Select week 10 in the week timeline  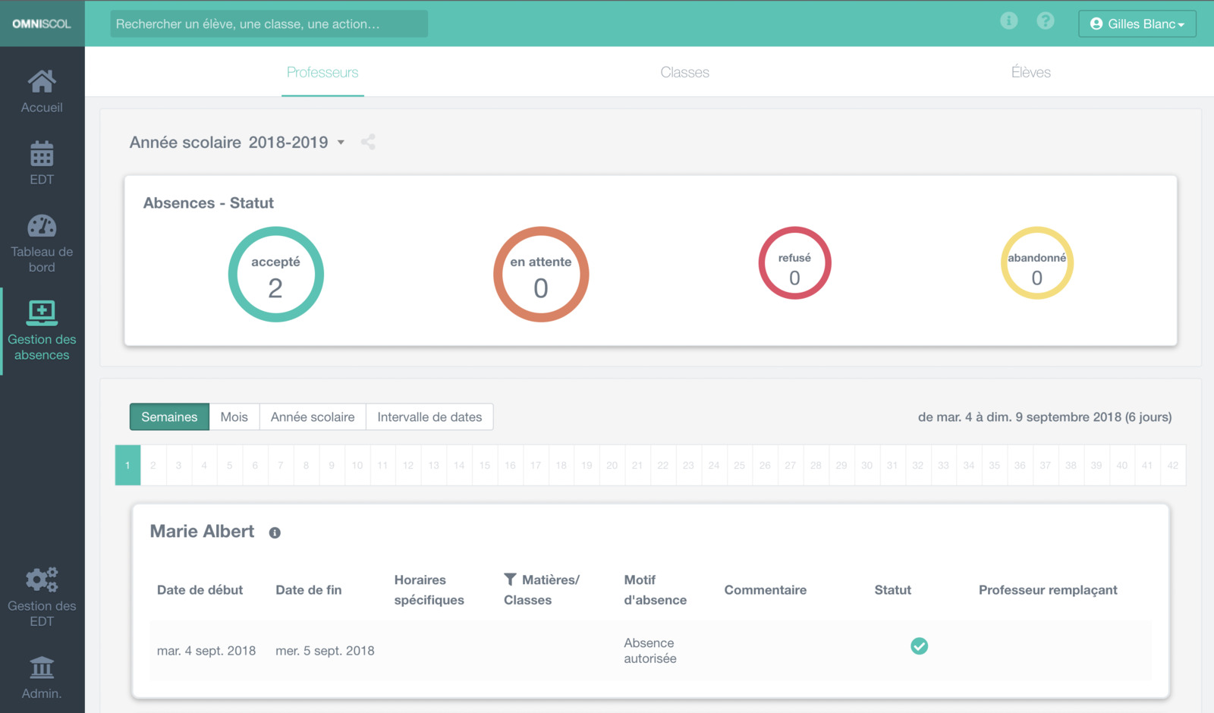(x=357, y=465)
